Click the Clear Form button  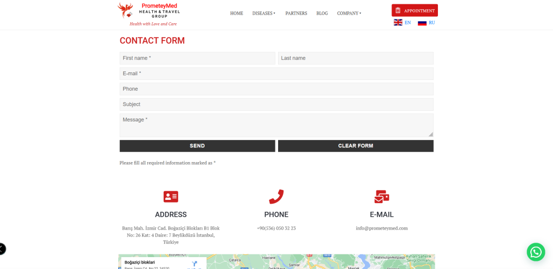pyautogui.click(x=355, y=146)
